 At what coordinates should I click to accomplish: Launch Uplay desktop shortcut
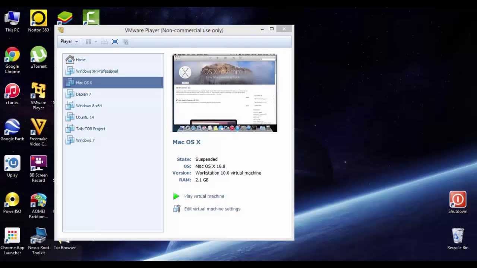tap(12, 166)
